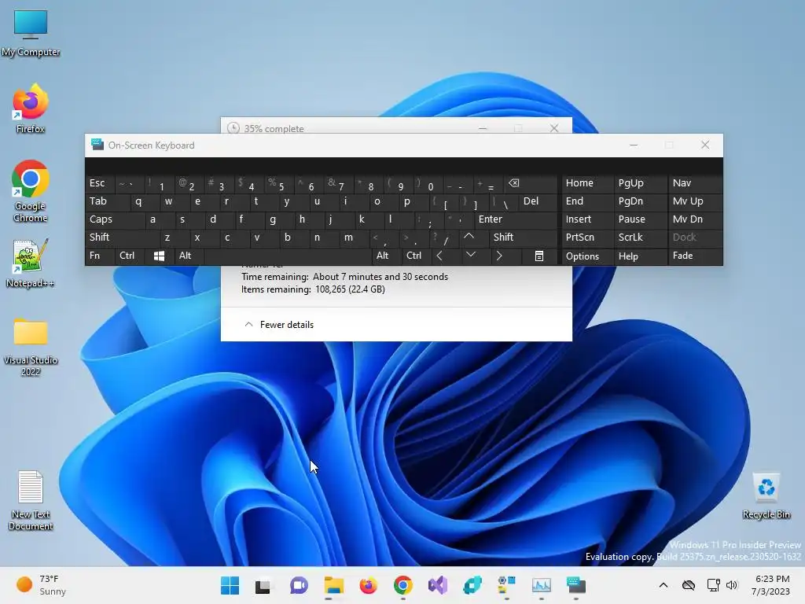Open the Visual Studio 2022 folder
Screen dimensions: 805x604
tap(31, 347)
